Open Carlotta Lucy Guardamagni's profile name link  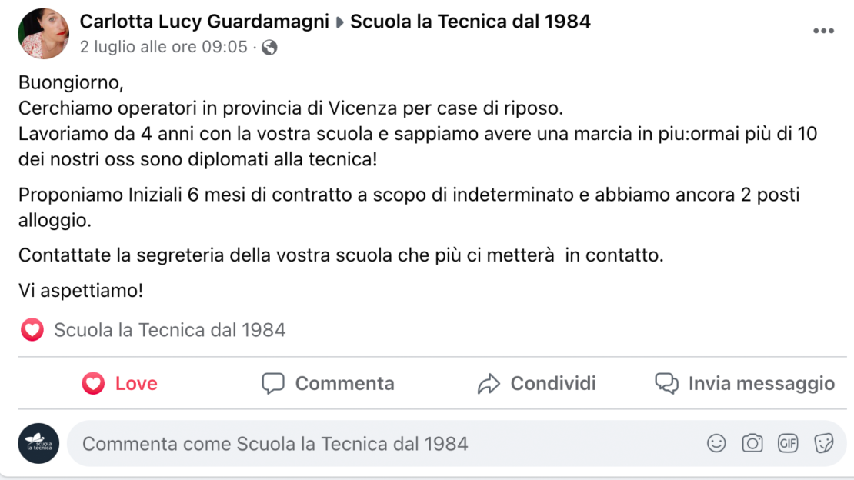(204, 22)
